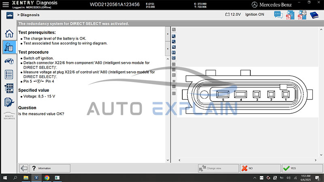Click the third blue image toolbar icon
324x182 pixels.
(x=174, y=47)
